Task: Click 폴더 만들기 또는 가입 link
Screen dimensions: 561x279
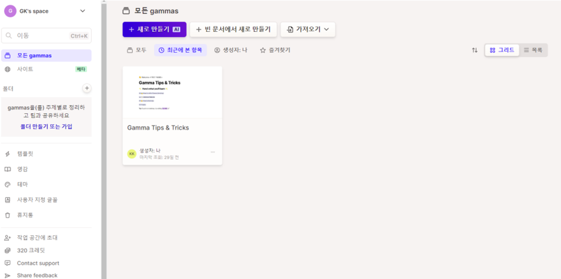Action: pyautogui.click(x=46, y=126)
